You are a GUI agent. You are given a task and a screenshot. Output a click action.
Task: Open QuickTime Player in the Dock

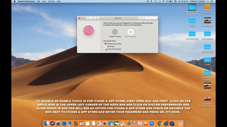tap(172, 123)
